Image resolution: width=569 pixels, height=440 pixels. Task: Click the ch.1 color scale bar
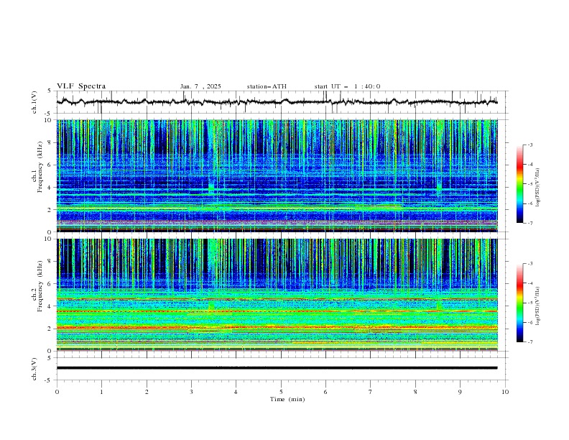pos(519,184)
